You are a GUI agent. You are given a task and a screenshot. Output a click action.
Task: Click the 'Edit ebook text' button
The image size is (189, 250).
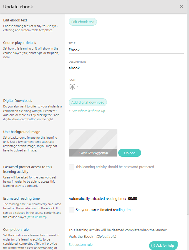tap(83, 21)
